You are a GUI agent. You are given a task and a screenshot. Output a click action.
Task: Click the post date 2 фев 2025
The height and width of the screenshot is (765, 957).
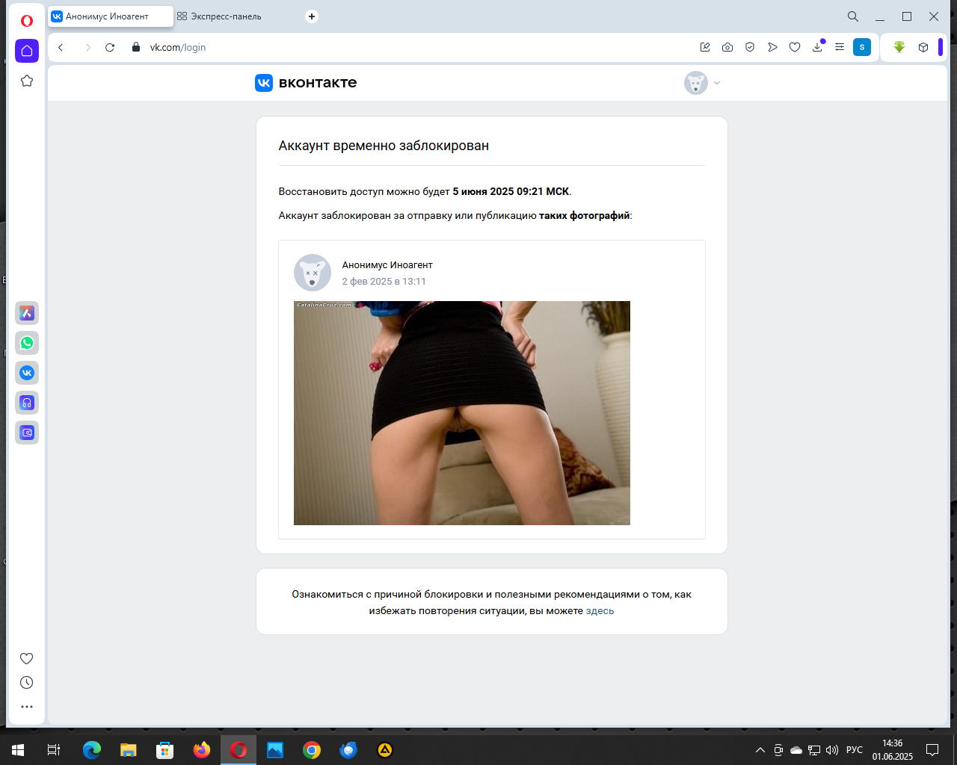[384, 282]
